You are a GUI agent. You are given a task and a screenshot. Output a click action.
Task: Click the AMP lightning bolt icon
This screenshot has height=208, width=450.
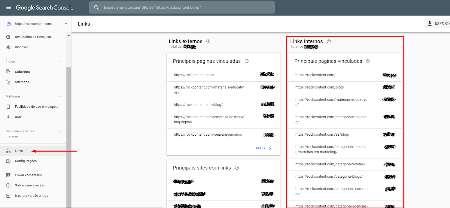tap(8, 117)
